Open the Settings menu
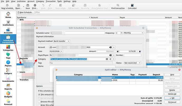The image size is (182, 106). pyautogui.click(x=67, y=1)
